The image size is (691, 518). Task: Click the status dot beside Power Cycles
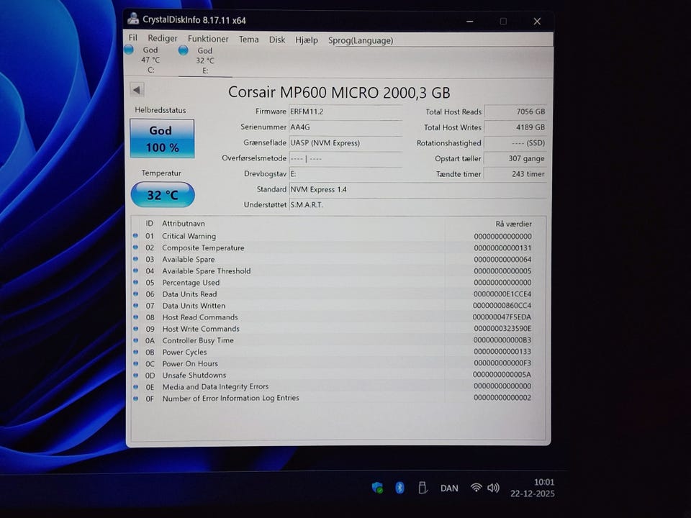136,352
